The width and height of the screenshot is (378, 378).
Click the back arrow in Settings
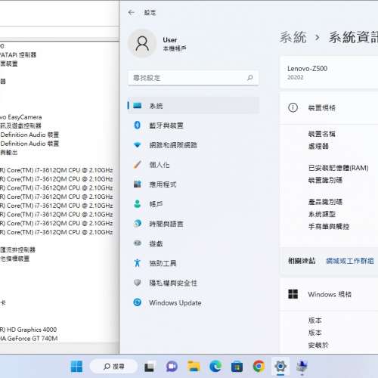132,12
